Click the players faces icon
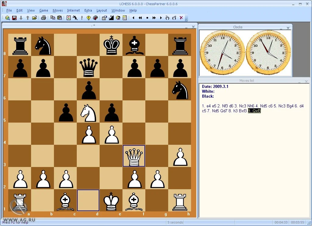 [x=118, y=18]
